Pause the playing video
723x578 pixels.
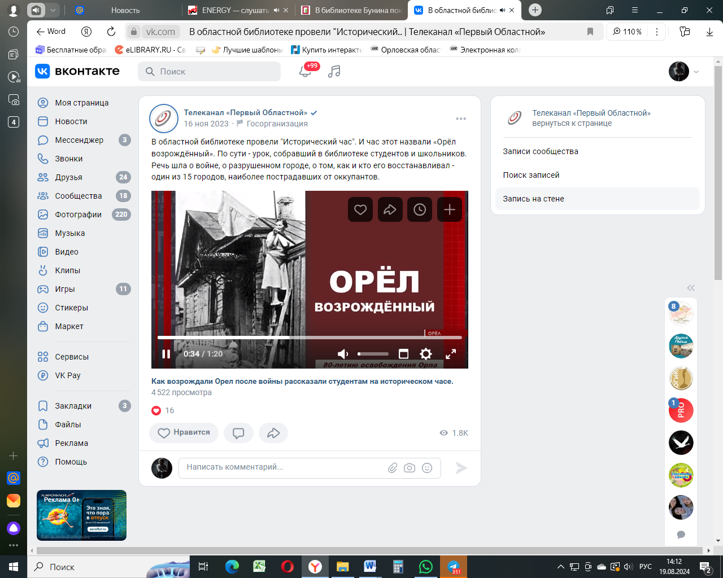point(166,354)
